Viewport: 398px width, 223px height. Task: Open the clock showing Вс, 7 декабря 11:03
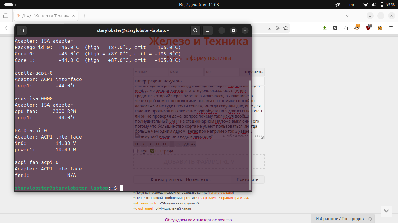click(x=199, y=5)
